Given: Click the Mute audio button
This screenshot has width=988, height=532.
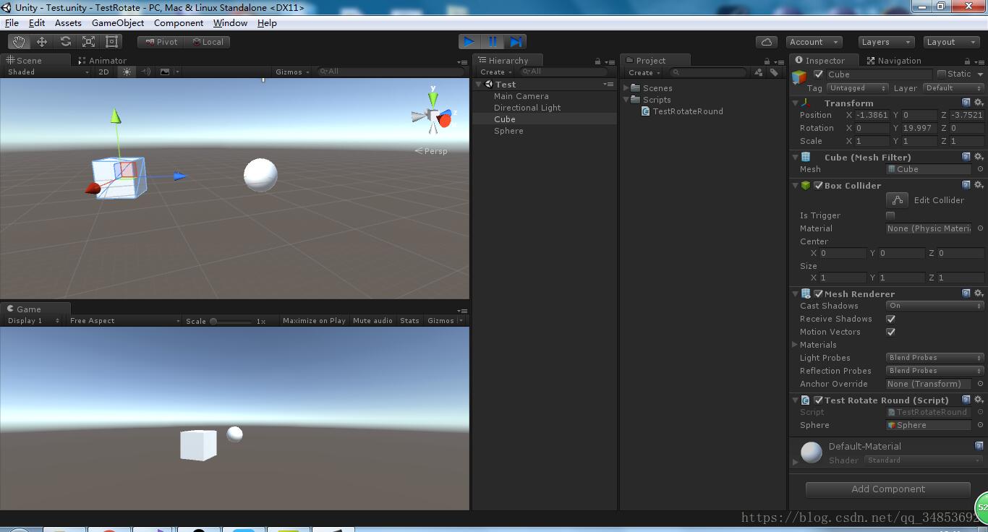Looking at the screenshot, I should tap(372, 320).
